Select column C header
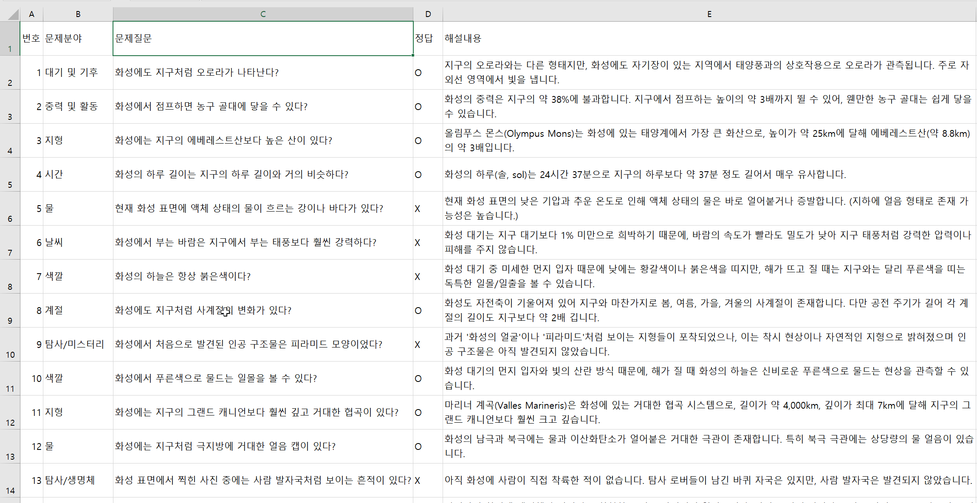This screenshot has width=977, height=503. pyautogui.click(x=263, y=14)
